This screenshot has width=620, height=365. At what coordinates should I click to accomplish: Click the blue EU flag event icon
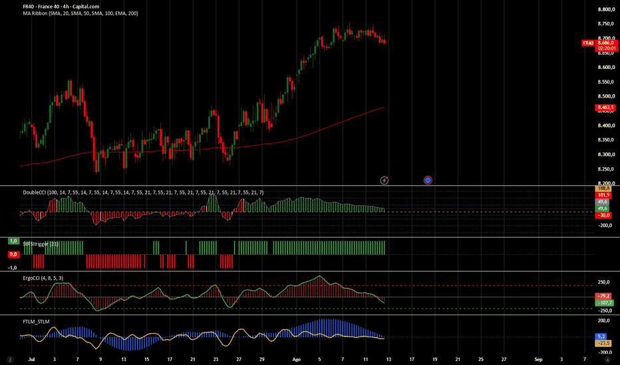(428, 181)
